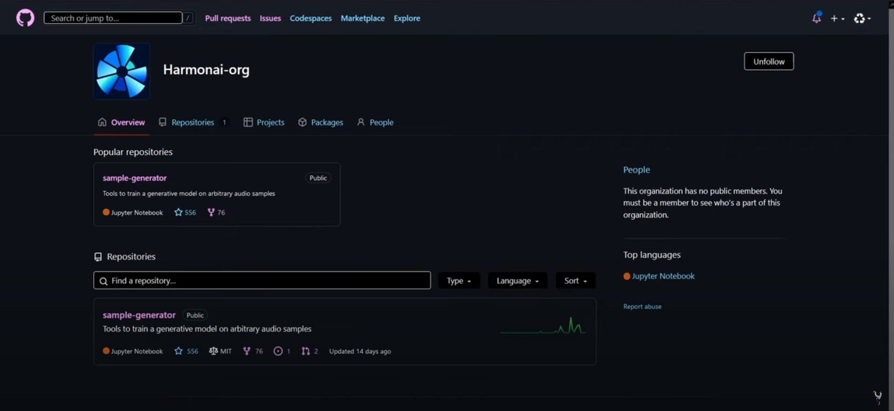
Task: Click the commit activity sparkline graph
Action: point(543,326)
